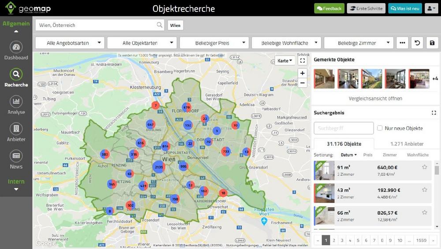Enable Nur neue Objekte checkbox

tap(380, 128)
